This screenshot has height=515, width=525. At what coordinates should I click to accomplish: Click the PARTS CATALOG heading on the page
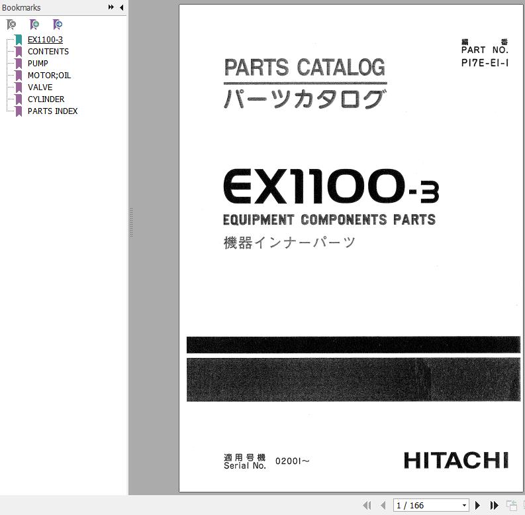[305, 67]
